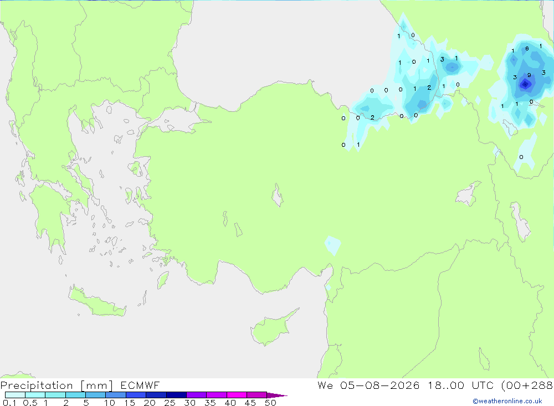Click the precipitation value '6' on the map
The width and height of the screenshot is (554, 406).
point(527,49)
